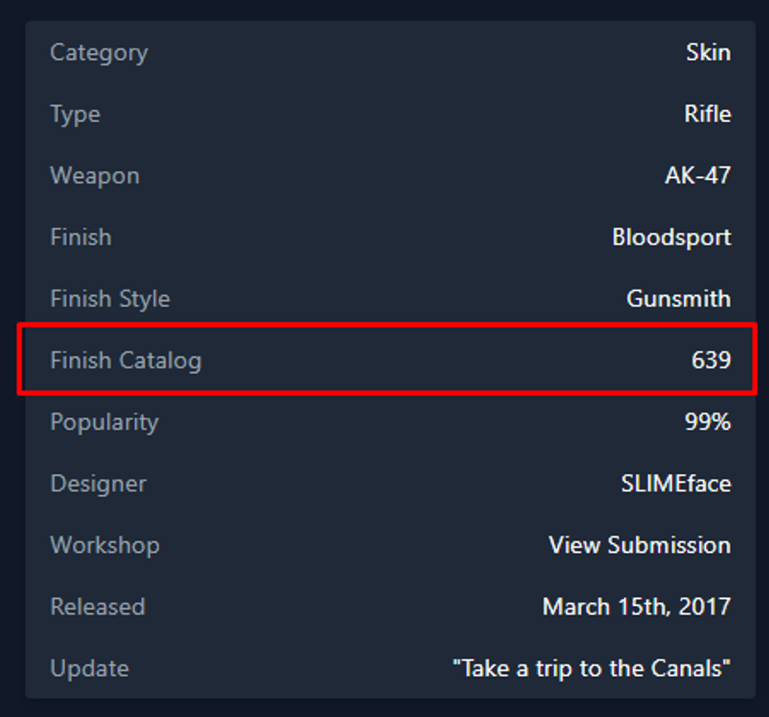View the Bloodsport finish link
Screen dimensions: 769x717
coord(672,237)
